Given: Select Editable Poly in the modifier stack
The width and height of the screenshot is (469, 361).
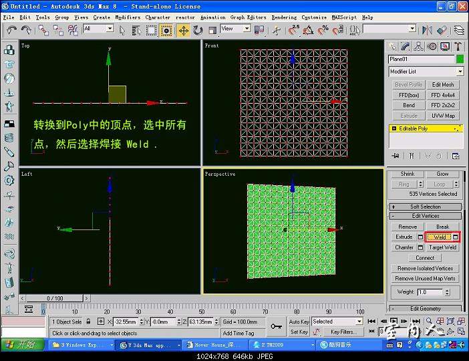Looking at the screenshot, I should (426, 128).
